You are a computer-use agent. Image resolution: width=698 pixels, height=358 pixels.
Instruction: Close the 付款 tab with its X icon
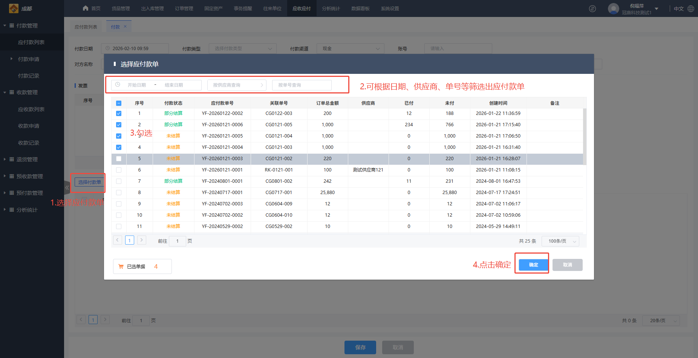125,26
